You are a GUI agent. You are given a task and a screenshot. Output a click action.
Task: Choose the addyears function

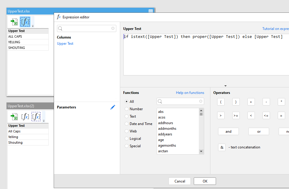(165, 134)
